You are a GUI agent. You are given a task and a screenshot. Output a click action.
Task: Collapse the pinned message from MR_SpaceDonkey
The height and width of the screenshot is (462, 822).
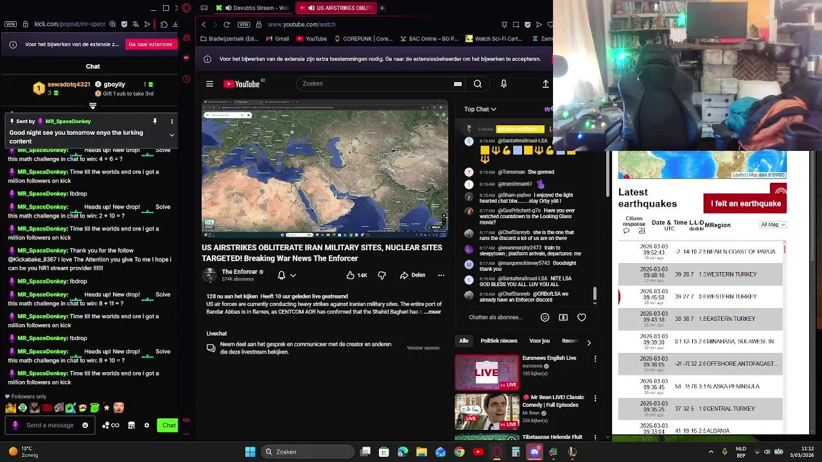[171, 135]
